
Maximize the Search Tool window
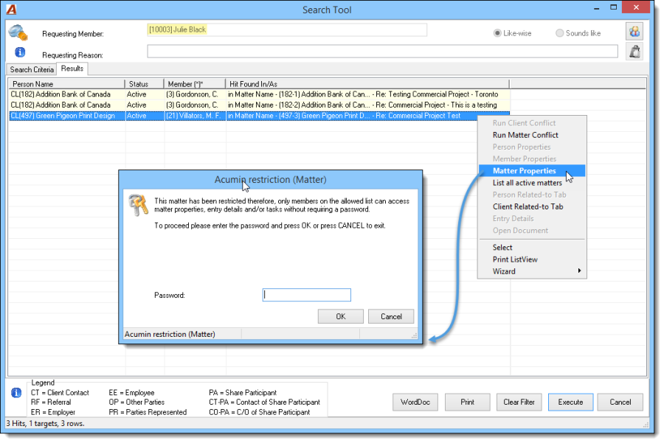tap(613, 7)
